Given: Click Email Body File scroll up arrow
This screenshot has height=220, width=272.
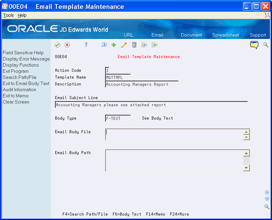Looking at the screenshot, I should [x=246, y=132].
